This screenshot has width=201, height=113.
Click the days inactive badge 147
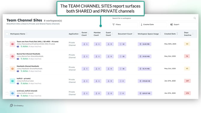tap(187, 81)
